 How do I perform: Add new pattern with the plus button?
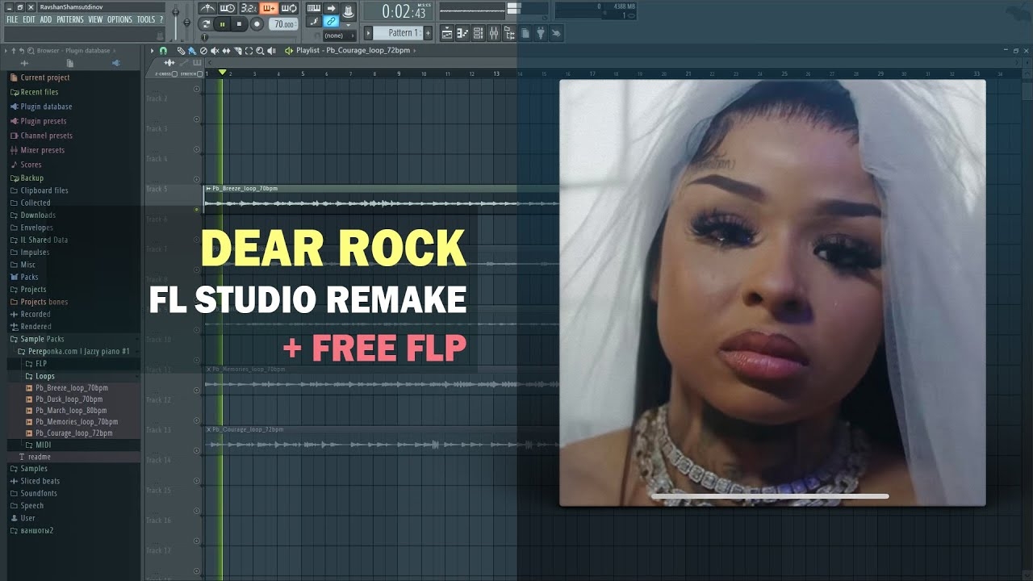428,33
